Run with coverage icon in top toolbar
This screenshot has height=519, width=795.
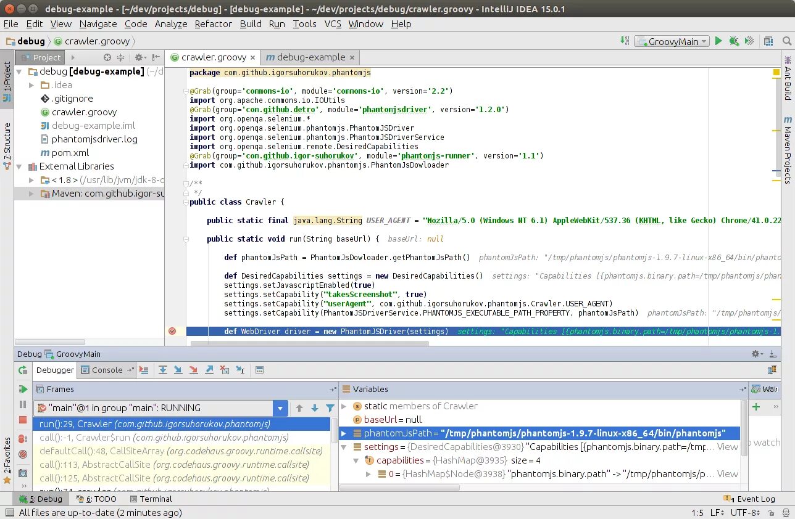(749, 41)
